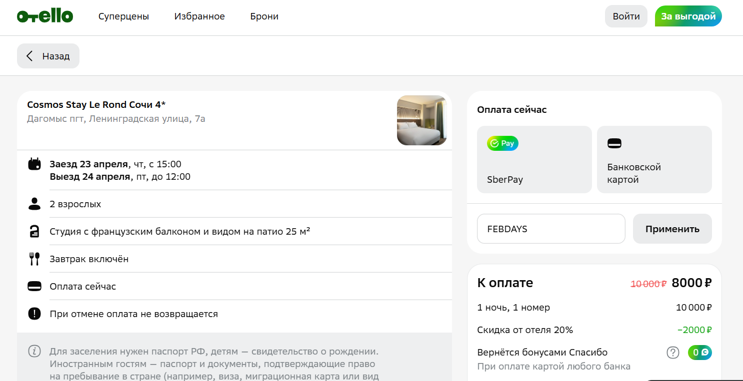The height and width of the screenshot is (381, 743).
Task: Select SberPay payment method
Action: 534,159
